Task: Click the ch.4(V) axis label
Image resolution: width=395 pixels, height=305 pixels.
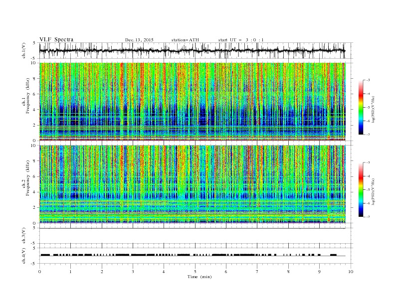Action: coord(23,256)
